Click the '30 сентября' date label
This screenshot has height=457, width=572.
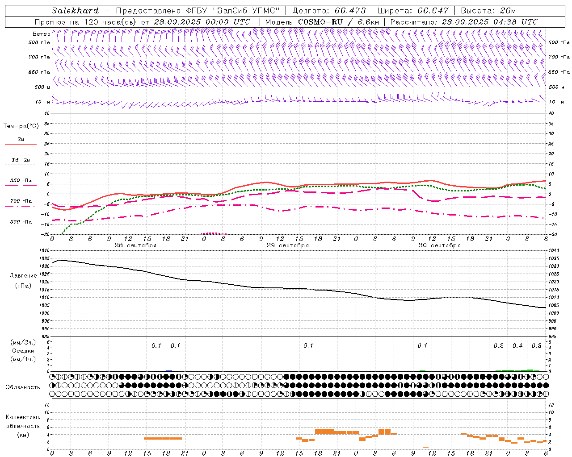[440, 245]
